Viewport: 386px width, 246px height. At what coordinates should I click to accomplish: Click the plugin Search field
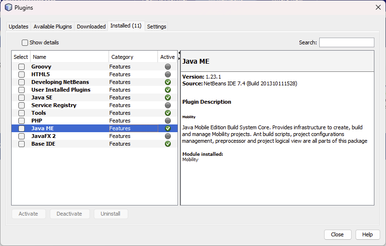pyautogui.click(x=347, y=42)
